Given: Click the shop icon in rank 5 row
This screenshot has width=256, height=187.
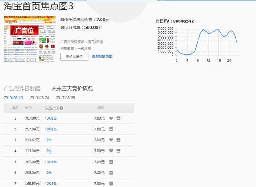Looking at the screenshot, I should point(111,162).
